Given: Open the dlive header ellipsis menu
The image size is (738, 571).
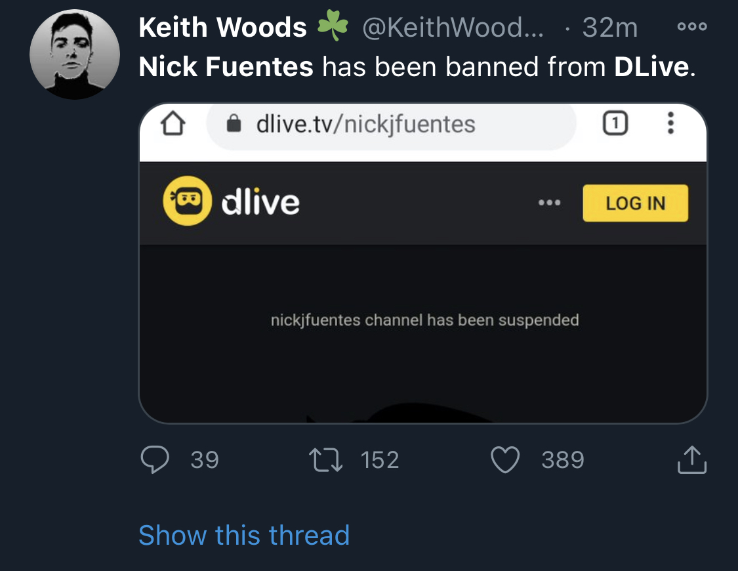Looking at the screenshot, I should point(549,203).
